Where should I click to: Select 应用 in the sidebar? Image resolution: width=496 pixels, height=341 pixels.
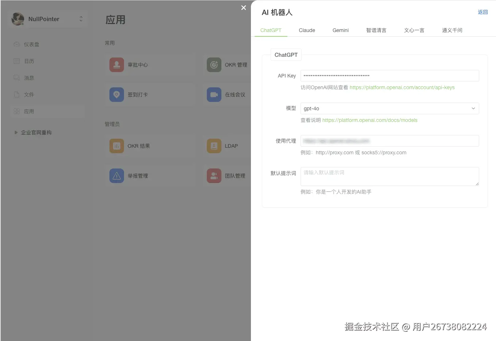[x=47, y=111]
